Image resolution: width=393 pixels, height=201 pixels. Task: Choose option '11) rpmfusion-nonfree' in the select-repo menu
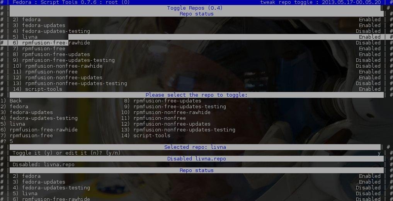153,118
